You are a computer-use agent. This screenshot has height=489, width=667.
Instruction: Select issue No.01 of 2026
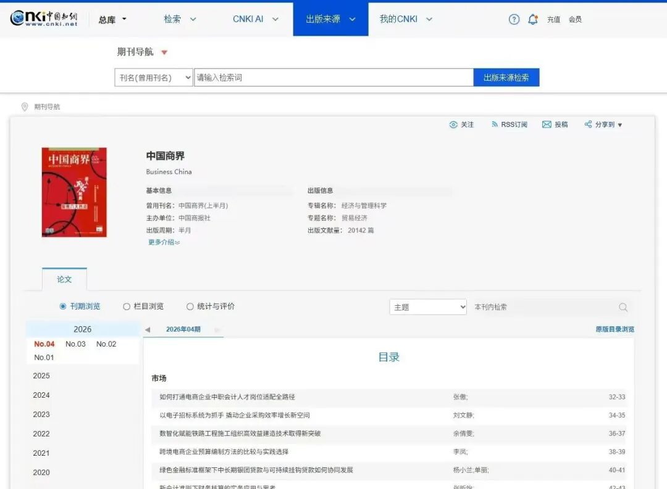tap(44, 357)
